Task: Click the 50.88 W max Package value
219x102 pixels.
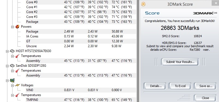Action: [117, 31]
